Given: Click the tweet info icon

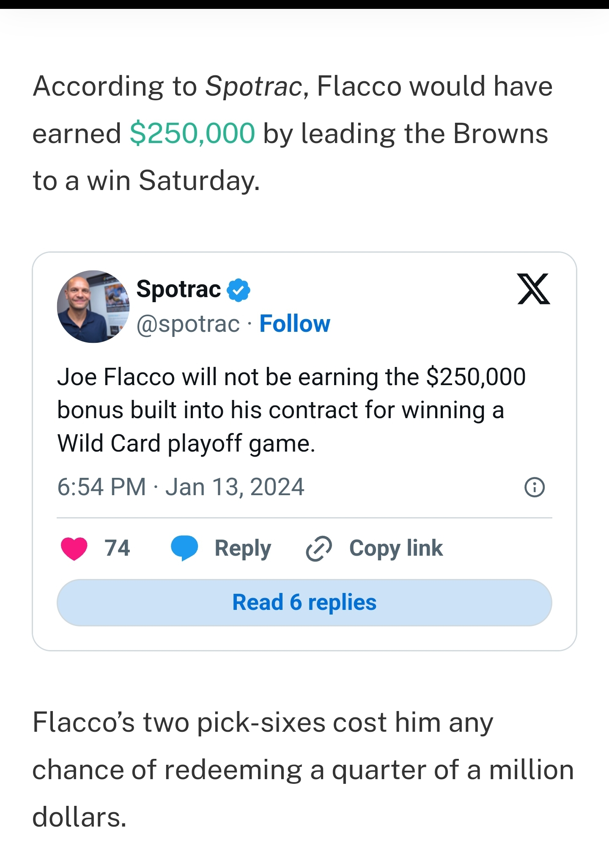Looking at the screenshot, I should (534, 487).
